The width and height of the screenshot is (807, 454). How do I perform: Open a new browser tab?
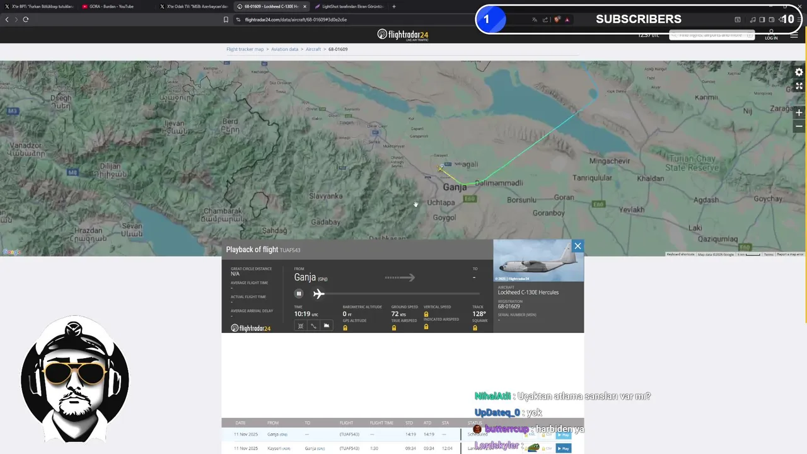394,6
